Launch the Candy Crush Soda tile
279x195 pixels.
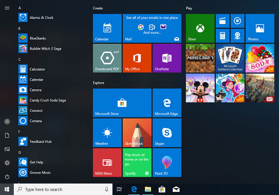[x=260, y=58]
